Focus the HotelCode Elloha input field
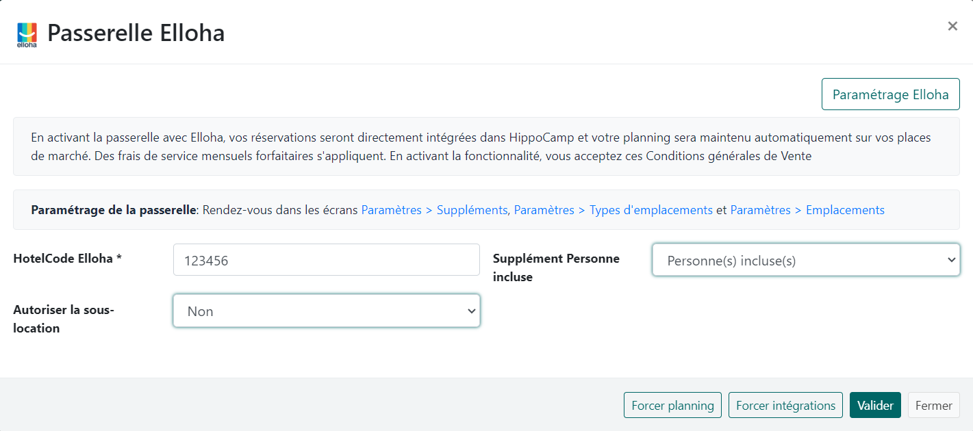 (x=326, y=260)
